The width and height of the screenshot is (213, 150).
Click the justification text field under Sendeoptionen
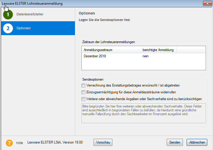tap(143, 113)
